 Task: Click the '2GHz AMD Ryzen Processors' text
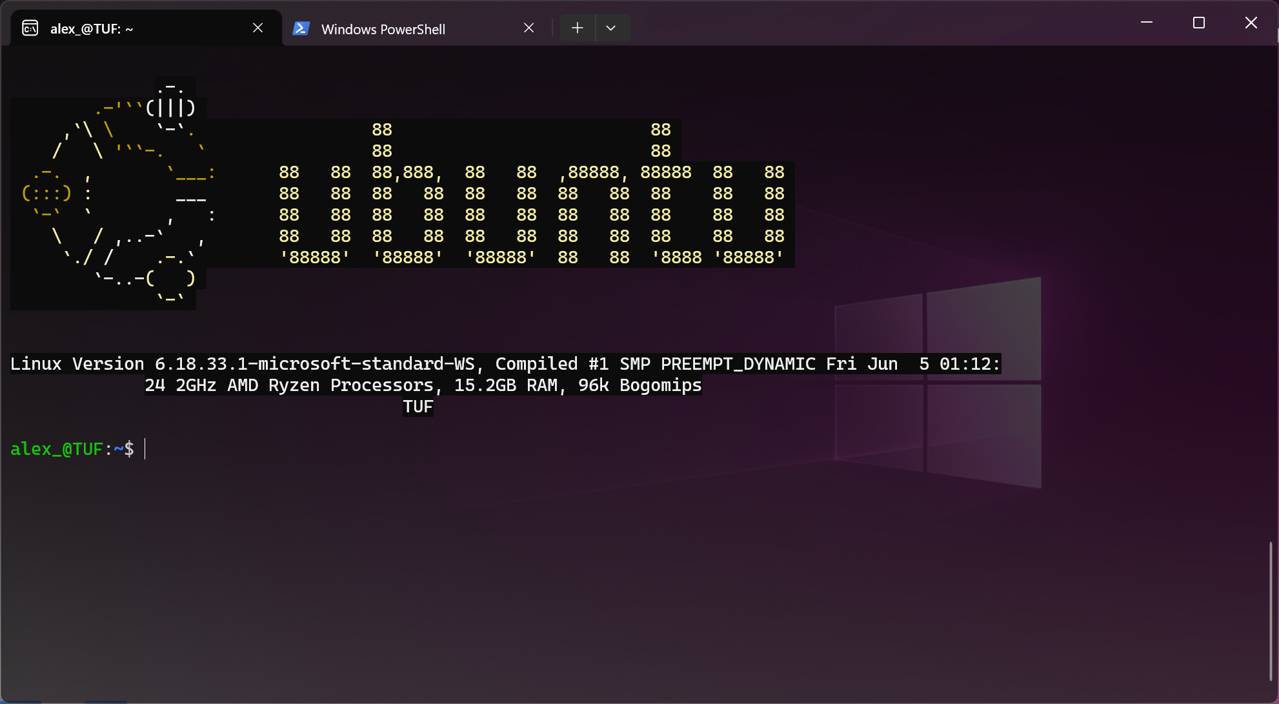pos(305,385)
